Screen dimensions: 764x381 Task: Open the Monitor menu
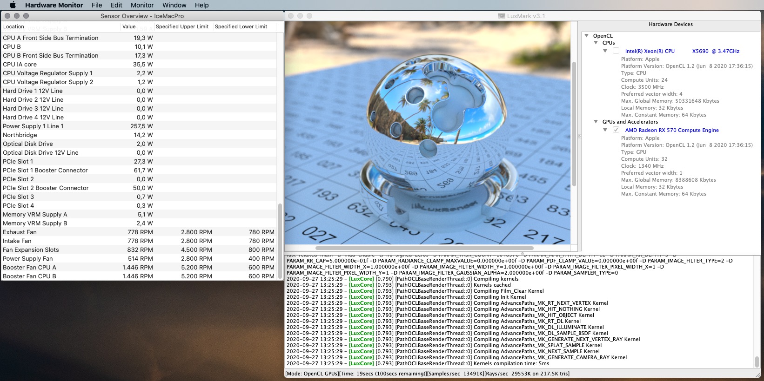142,5
